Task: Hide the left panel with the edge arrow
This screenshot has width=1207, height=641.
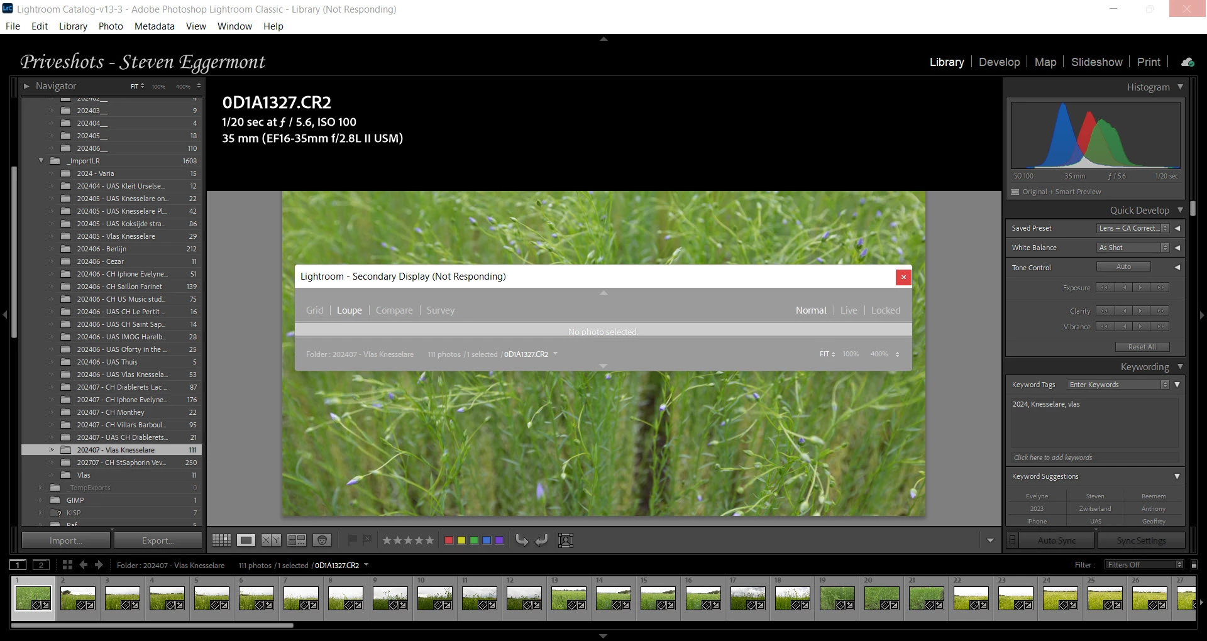Action: pyautogui.click(x=5, y=314)
